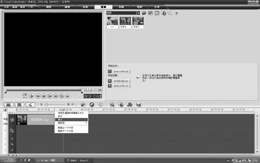Set the mark-in left bracket button
Image resolution: width=260 pixels, height=163 pixels.
(86, 90)
